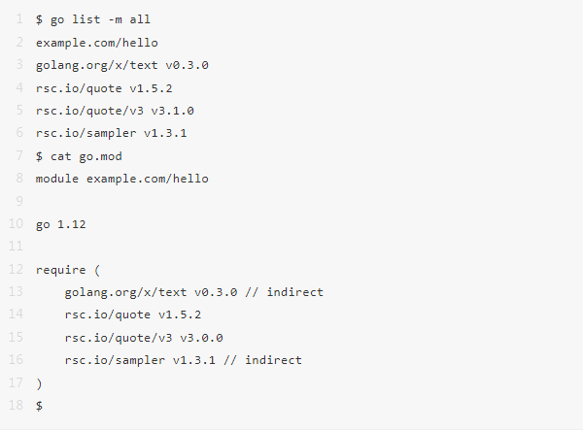This screenshot has width=583, height=430.
Task: Click 'golang.org/x/text v0.3.0' on line 3
Action: point(122,65)
